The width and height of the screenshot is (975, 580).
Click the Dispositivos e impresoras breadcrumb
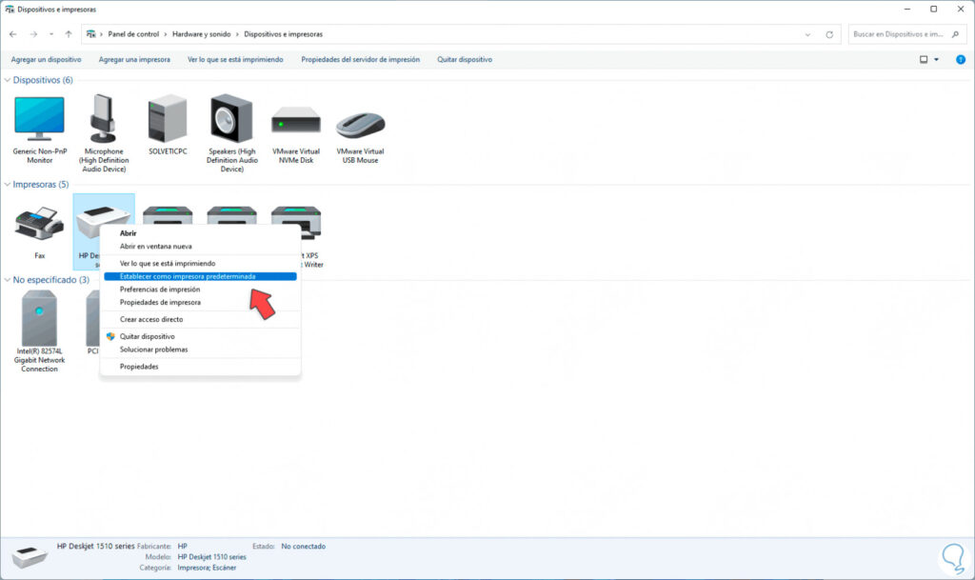[x=284, y=34]
